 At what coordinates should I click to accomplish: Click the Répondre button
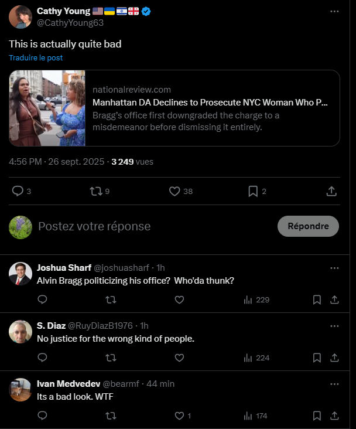click(308, 226)
